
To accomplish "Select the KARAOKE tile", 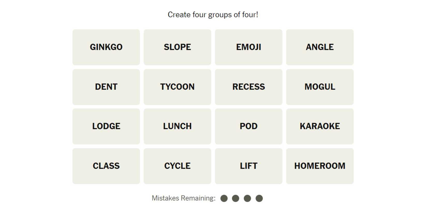I will tap(320, 126).
